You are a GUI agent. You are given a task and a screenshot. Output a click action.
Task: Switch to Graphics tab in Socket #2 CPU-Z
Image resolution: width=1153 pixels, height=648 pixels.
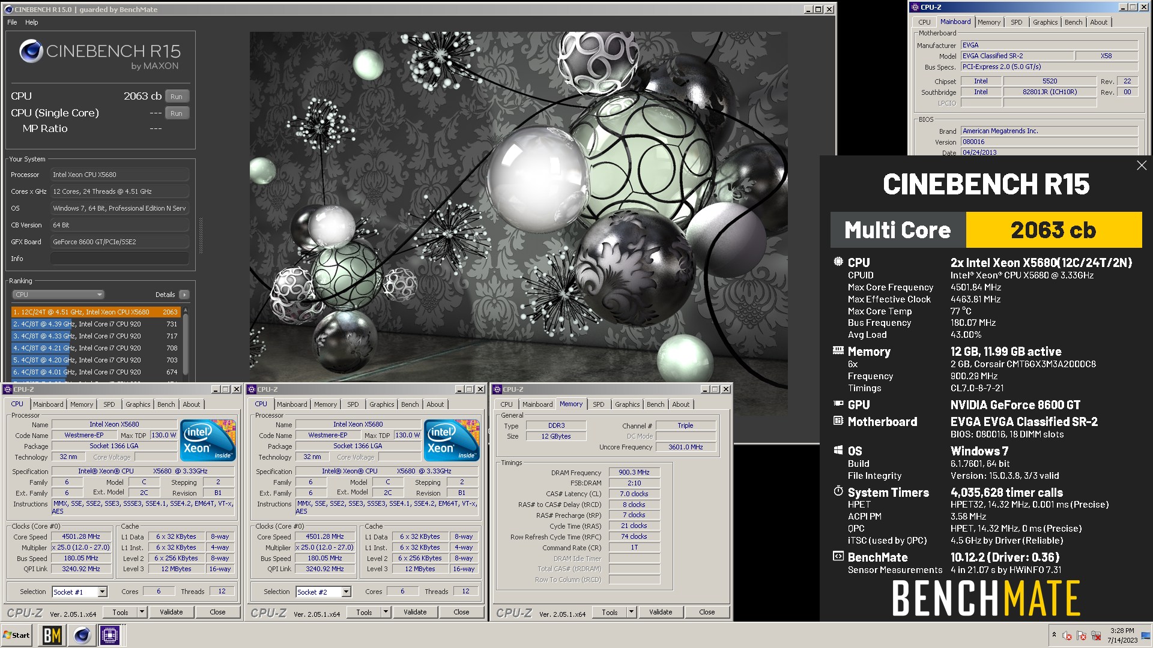382,404
